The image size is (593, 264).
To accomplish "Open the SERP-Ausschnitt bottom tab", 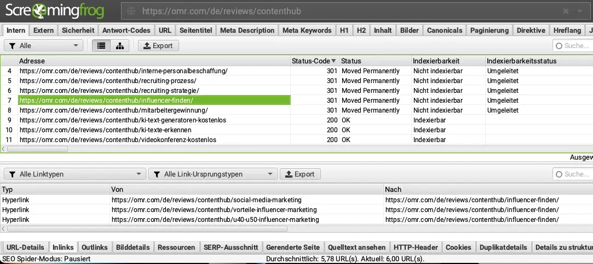I will coord(231,248).
